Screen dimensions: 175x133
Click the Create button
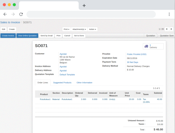point(12,29)
